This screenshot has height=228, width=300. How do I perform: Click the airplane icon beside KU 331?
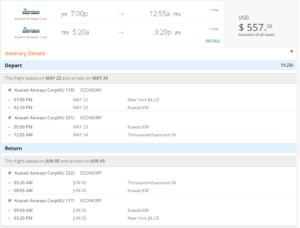pyautogui.click(x=10, y=118)
